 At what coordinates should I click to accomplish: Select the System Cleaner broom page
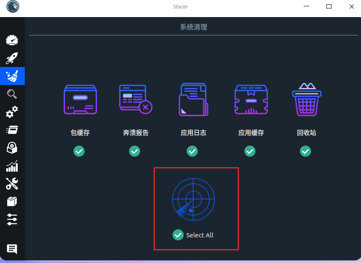(12, 76)
